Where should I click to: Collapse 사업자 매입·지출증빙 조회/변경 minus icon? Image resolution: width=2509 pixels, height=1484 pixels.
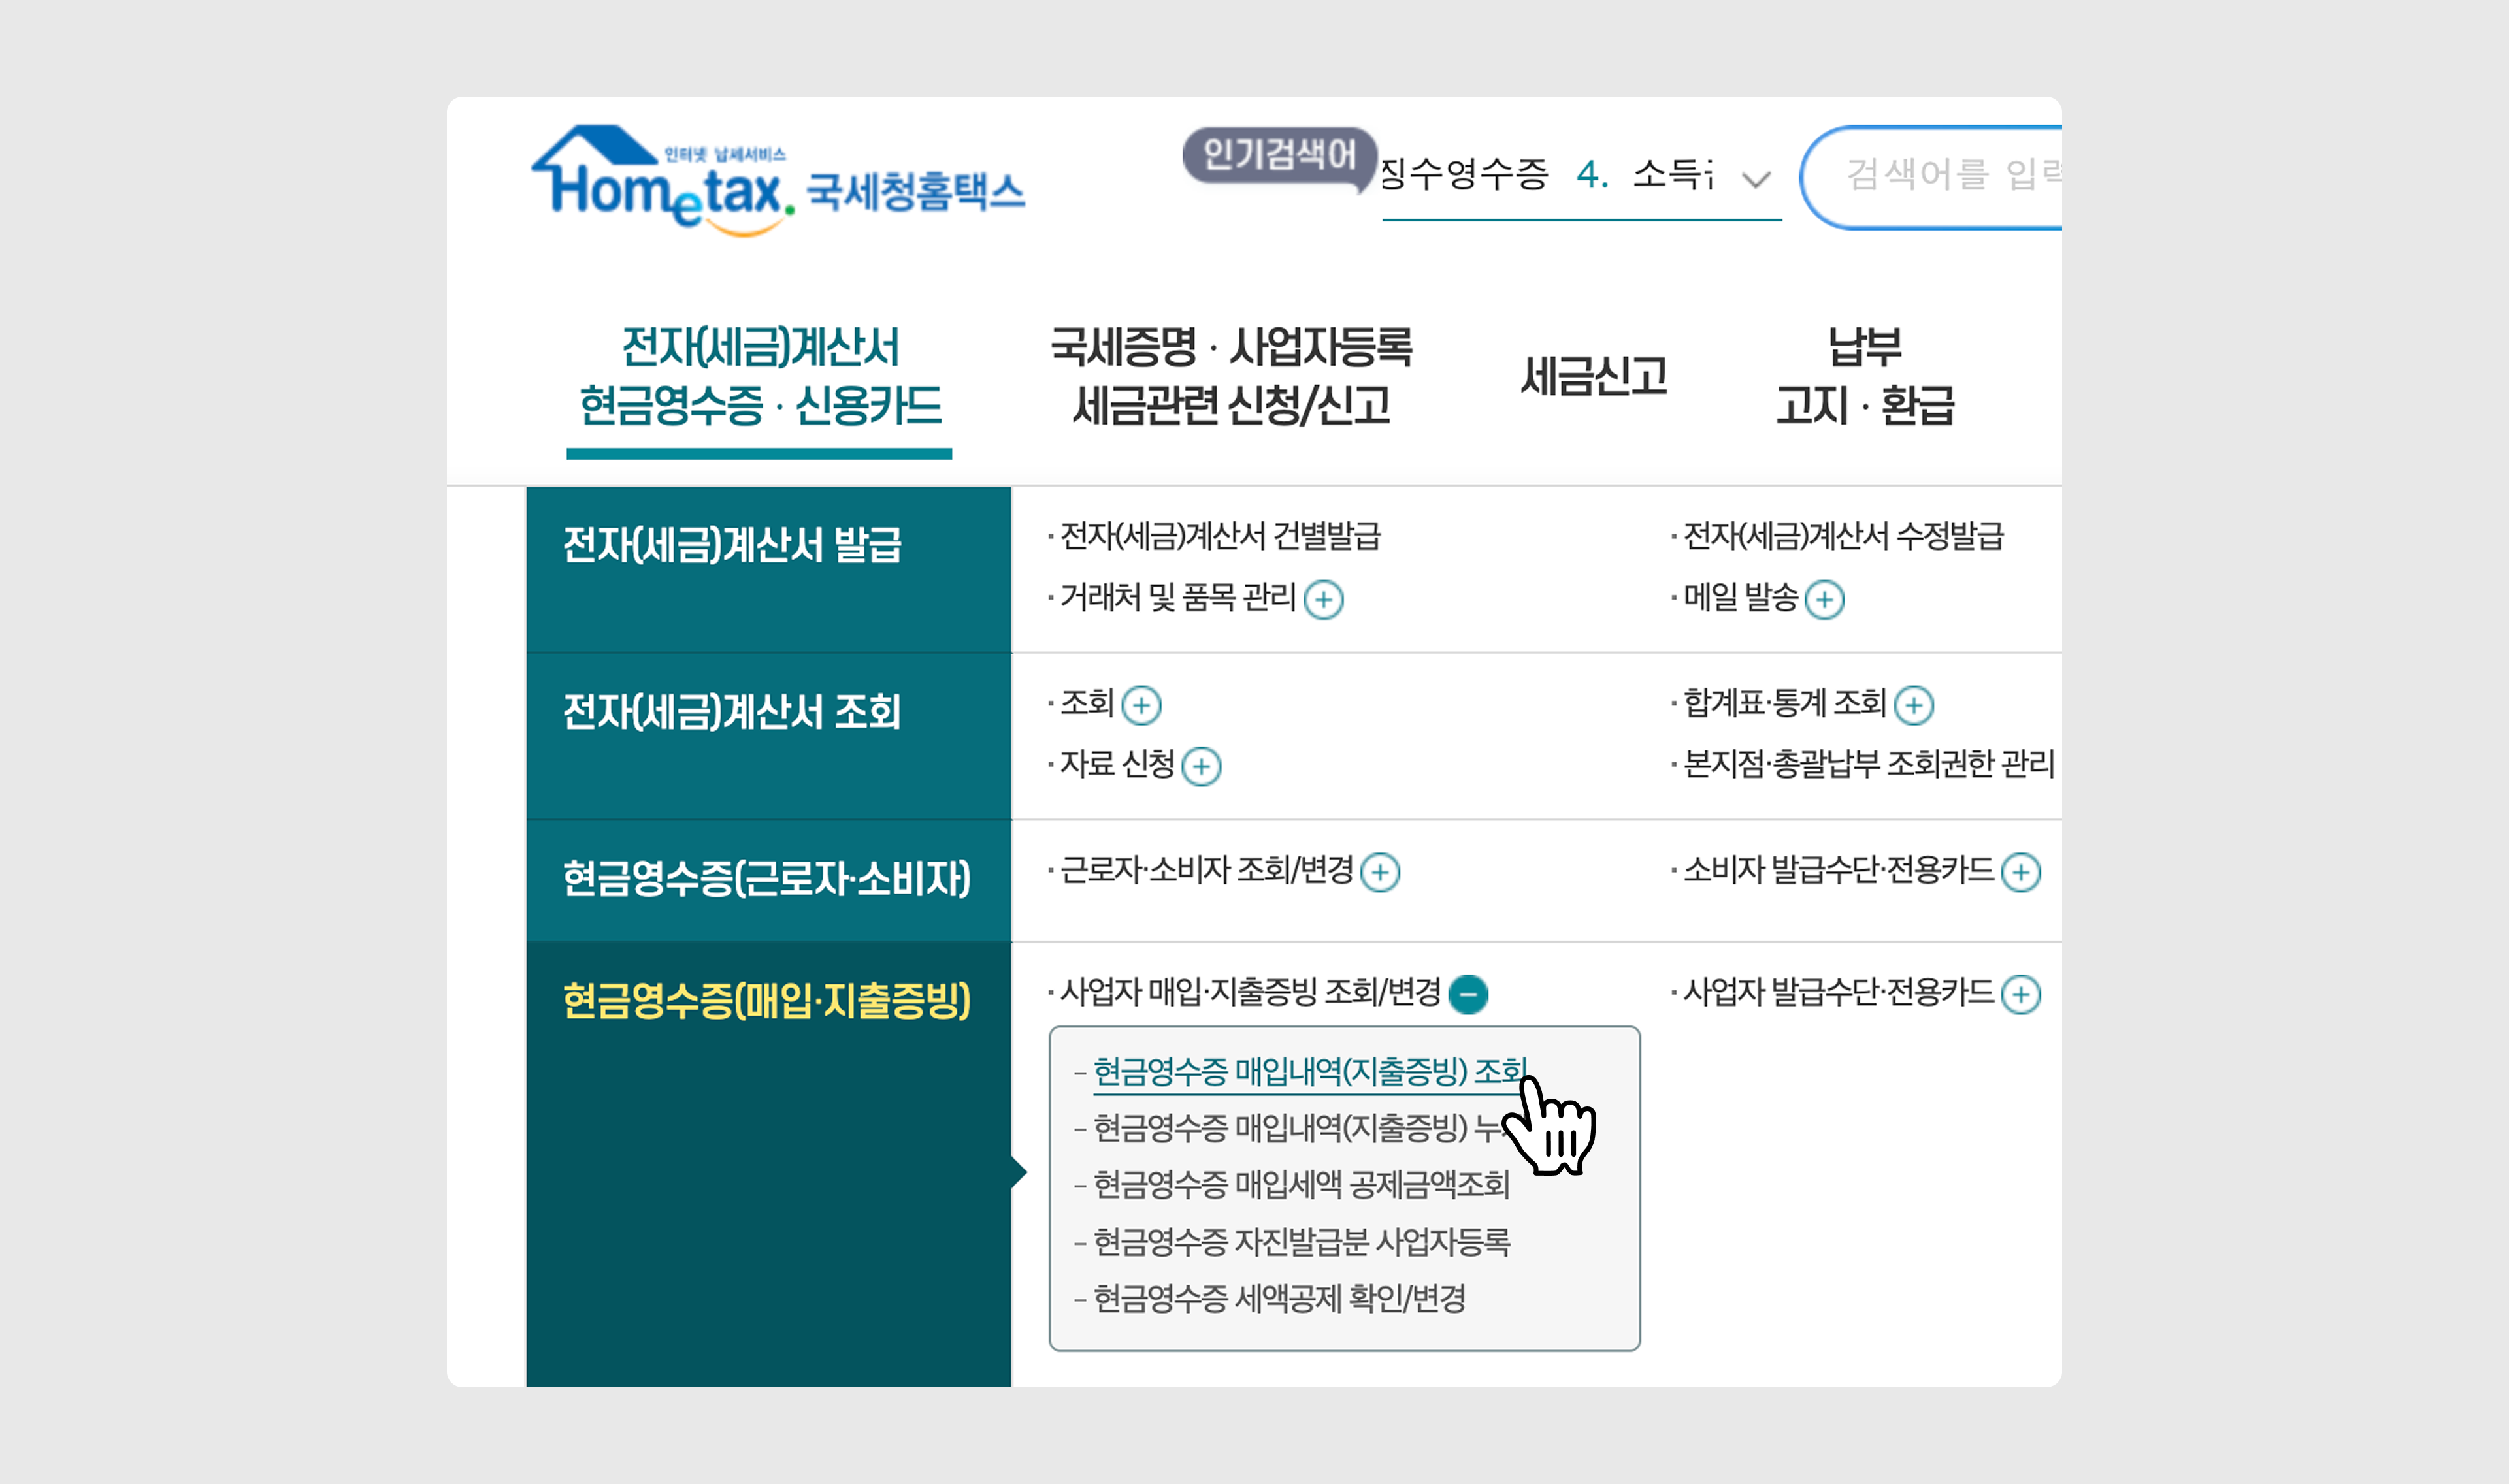[1468, 994]
